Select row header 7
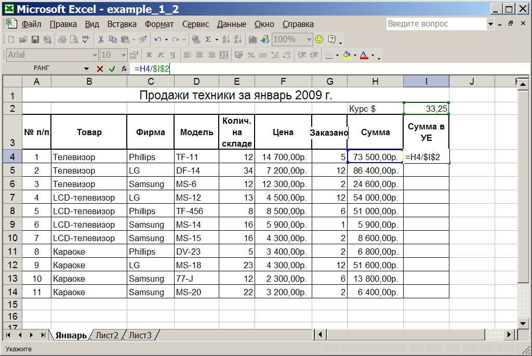This screenshot has height=356, width=532. [12, 197]
